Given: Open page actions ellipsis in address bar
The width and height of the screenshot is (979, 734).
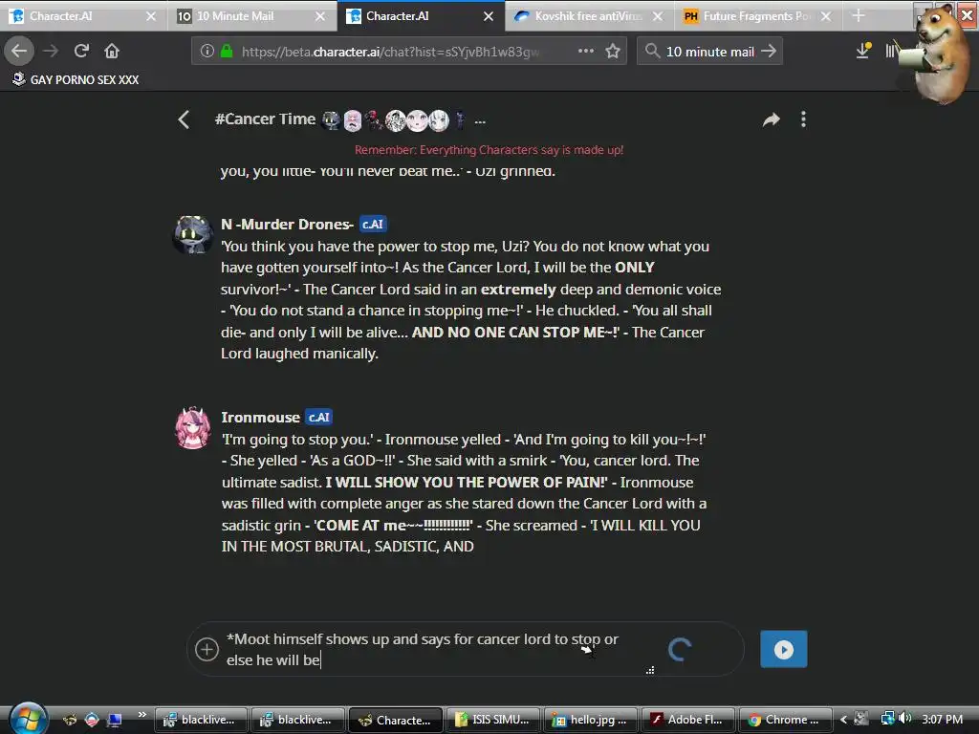Looking at the screenshot, I should tap(586, 51).
